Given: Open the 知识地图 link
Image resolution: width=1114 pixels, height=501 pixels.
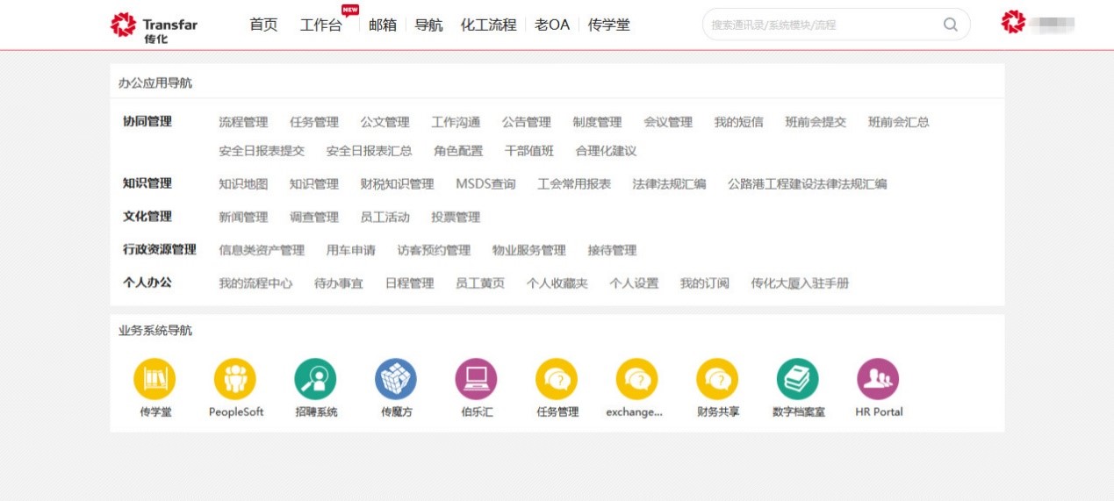Looking at the screenshot, I should (x=243, y=184).
